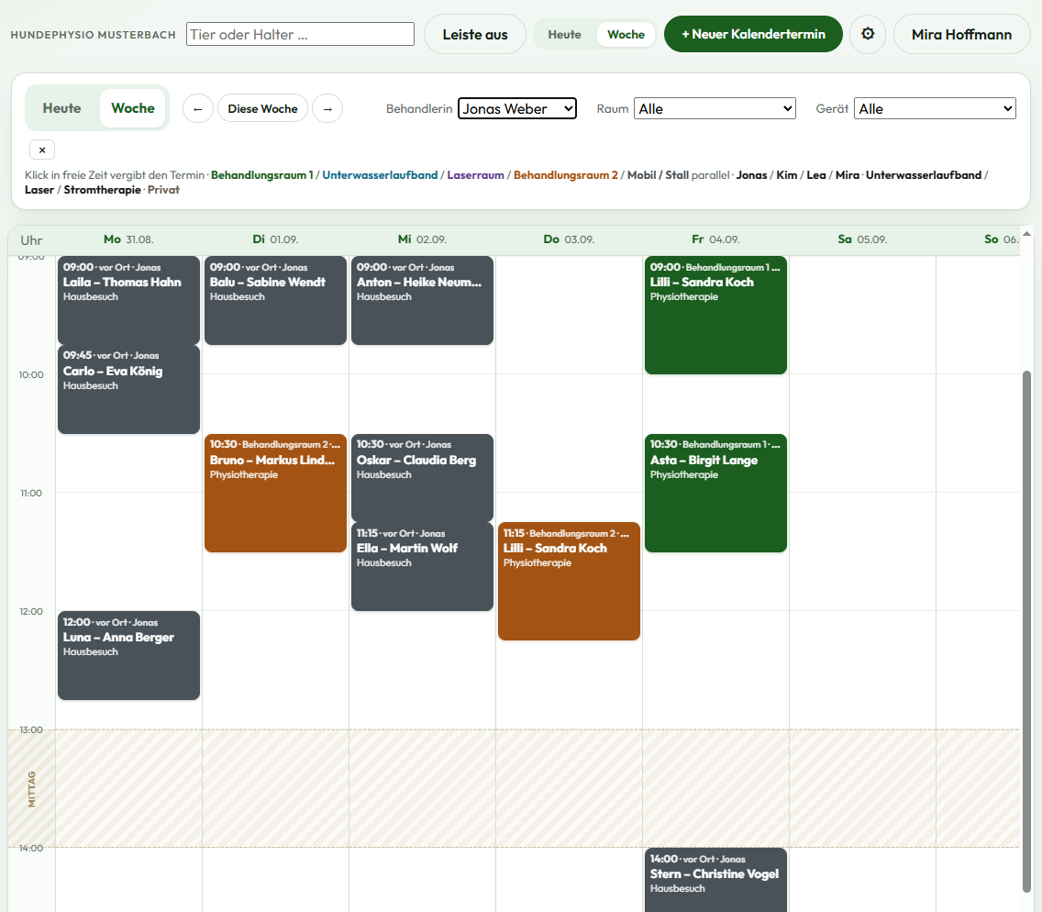Image resolution: width=1042 pixels, height=912 pixels.
Task: Switch to the Heute tab in the panel
Action: click(x=61, y=107)
